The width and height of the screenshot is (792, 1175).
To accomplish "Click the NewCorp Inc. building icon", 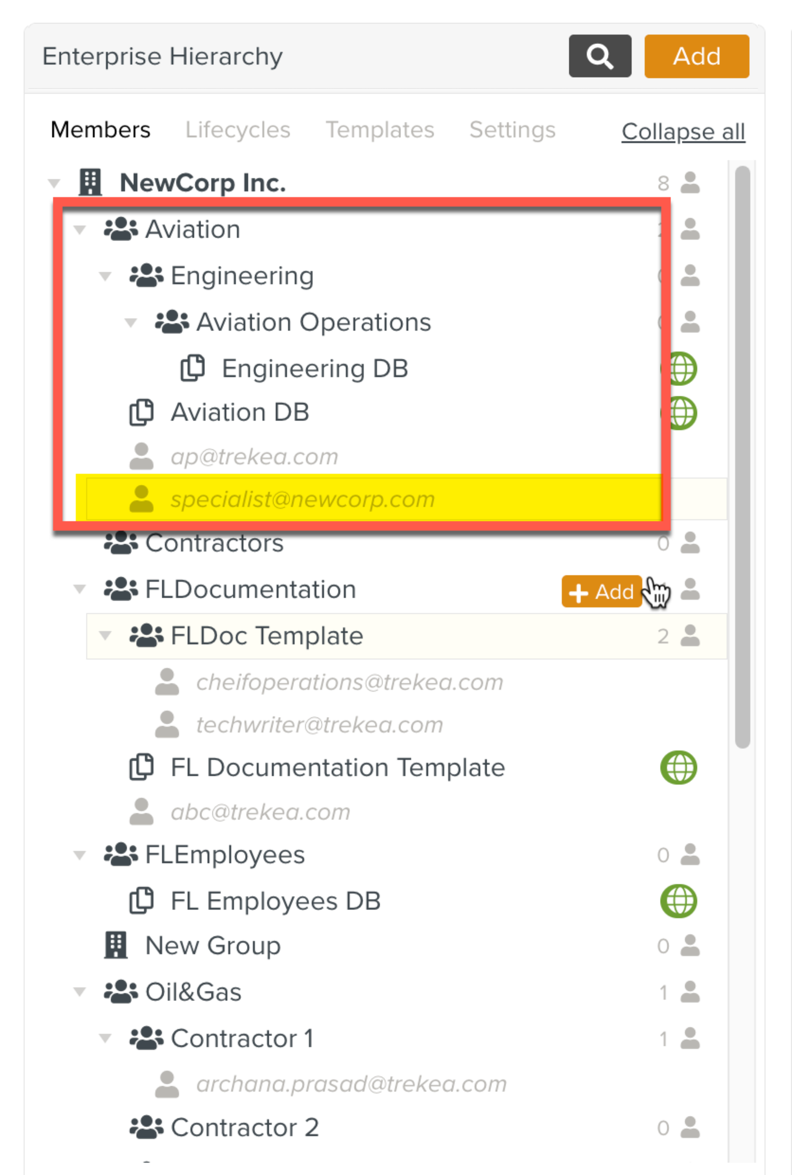I will pos(90,182).
